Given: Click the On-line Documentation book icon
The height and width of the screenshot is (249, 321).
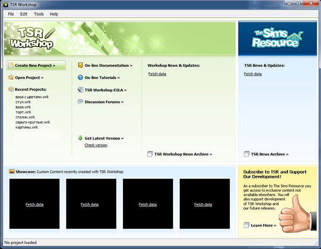Looking at the screenshot, I should tap(80, 65).
